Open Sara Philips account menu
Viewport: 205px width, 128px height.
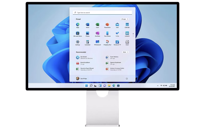tap(81, 79)
